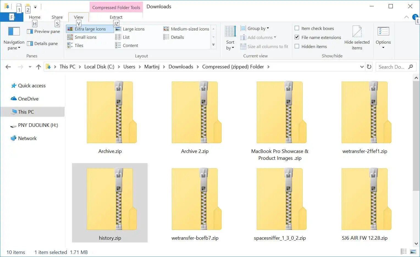The height and width of the screenshot is (257, 420).
Task: Toggle the Details pane
Action: coord(43,43)
